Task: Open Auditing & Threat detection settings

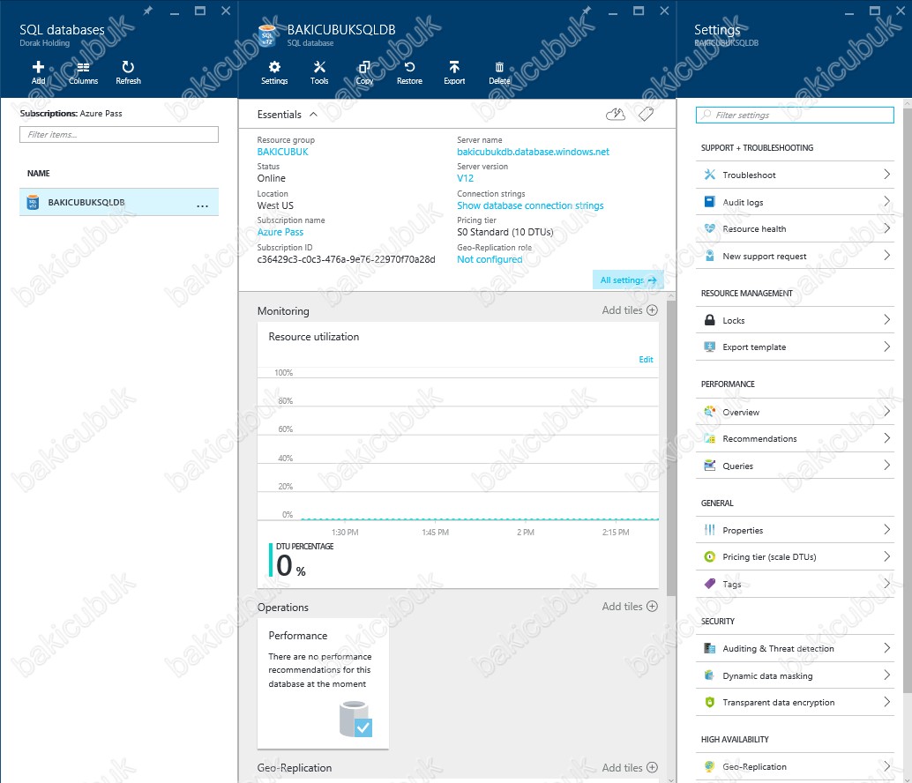Action: point(795,648)
